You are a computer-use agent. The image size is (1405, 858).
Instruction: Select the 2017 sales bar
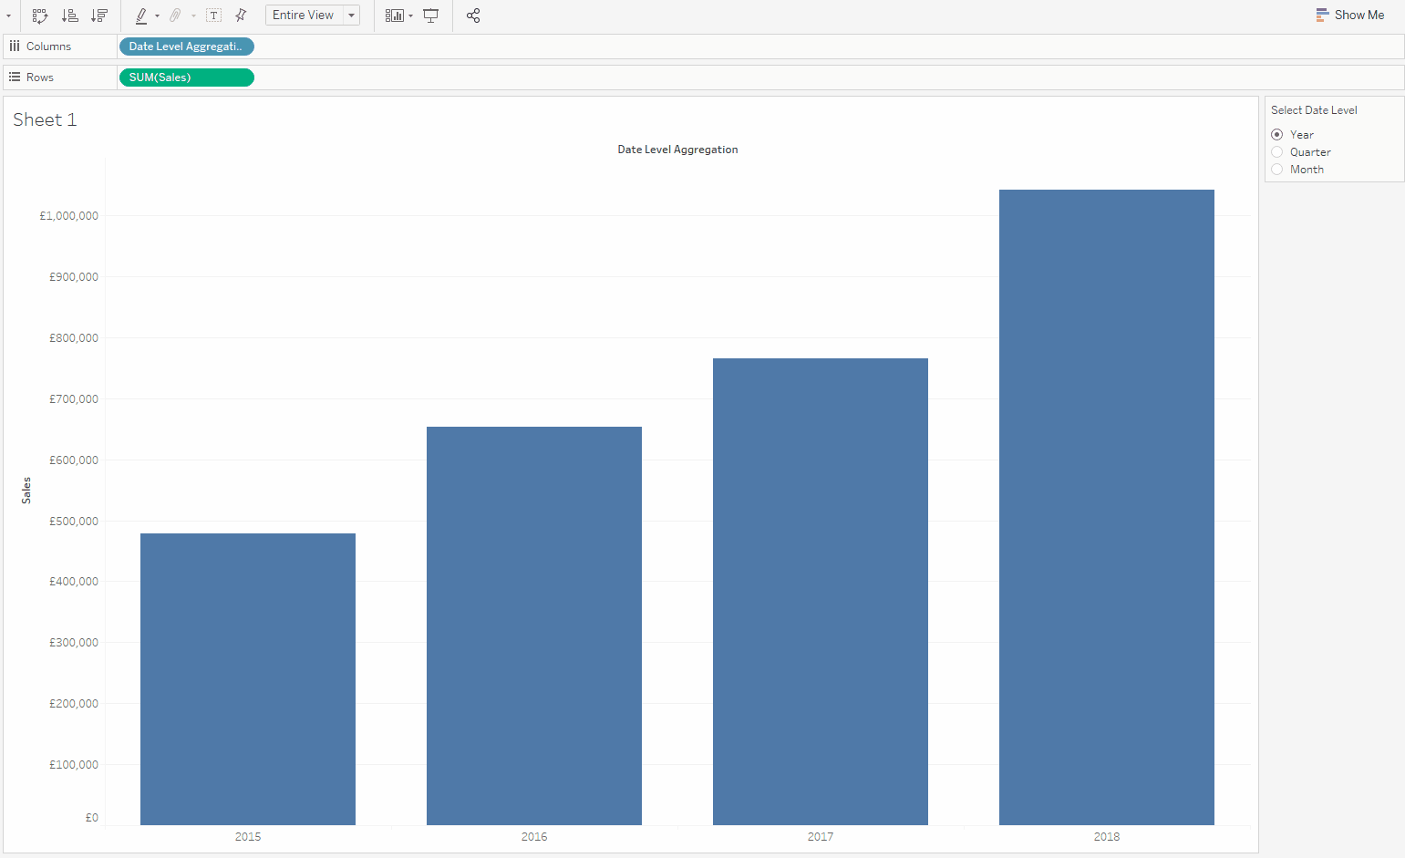[x=821, y=592]
